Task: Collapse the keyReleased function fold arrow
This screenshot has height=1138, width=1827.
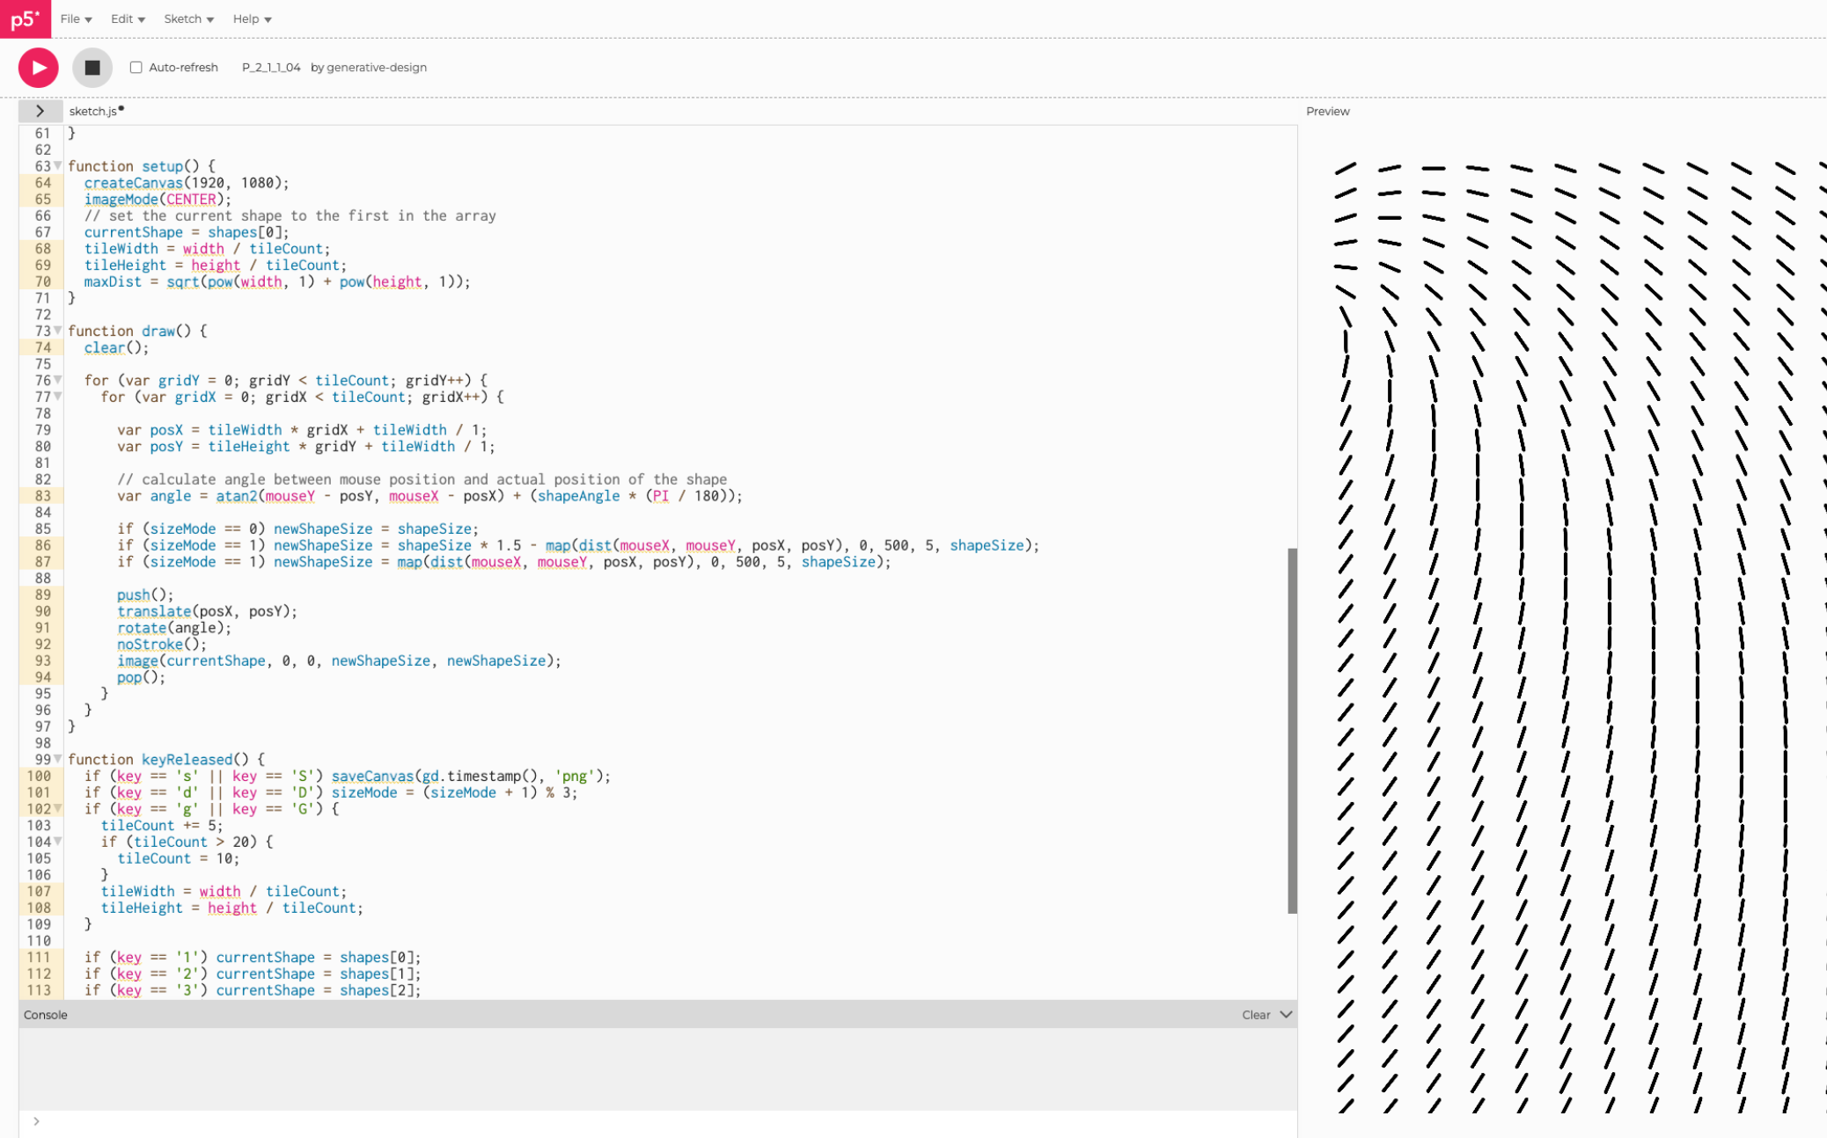Action: tap(58, 759)
